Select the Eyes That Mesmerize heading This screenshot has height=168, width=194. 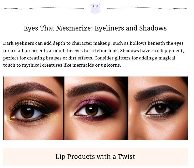[x=95, y=28]
